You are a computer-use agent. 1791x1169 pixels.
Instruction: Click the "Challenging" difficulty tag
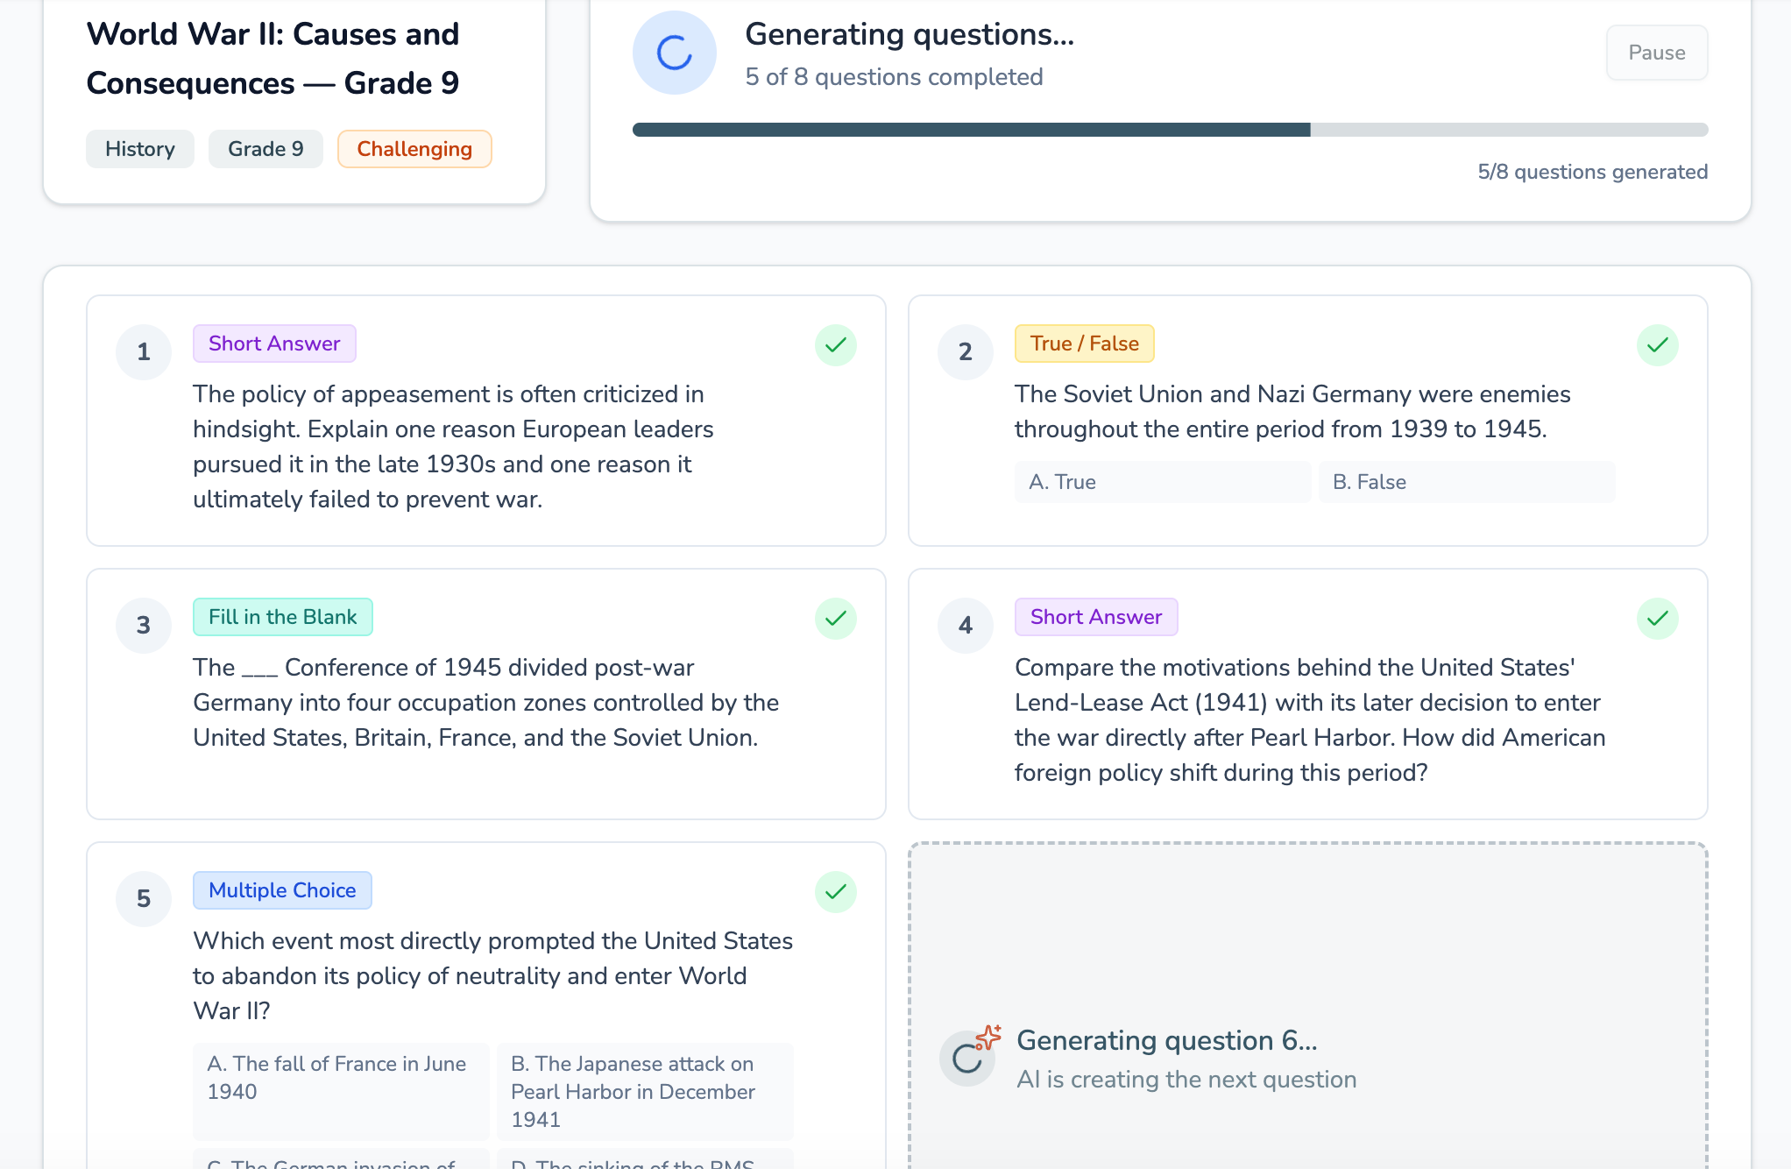click(414, 148)
